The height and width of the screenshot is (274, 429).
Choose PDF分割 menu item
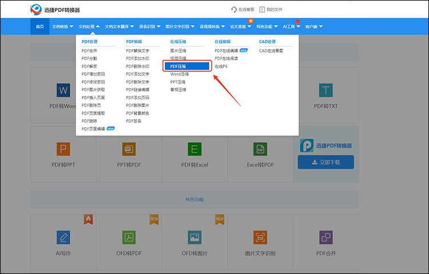tap(89, 58)
